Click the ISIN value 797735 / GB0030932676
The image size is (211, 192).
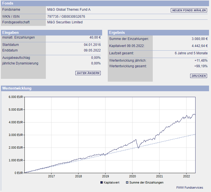point(66,17)
